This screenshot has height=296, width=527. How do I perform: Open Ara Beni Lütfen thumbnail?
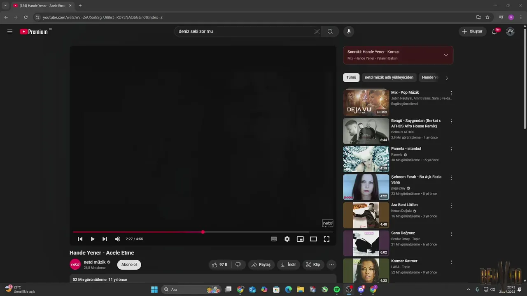366,215
